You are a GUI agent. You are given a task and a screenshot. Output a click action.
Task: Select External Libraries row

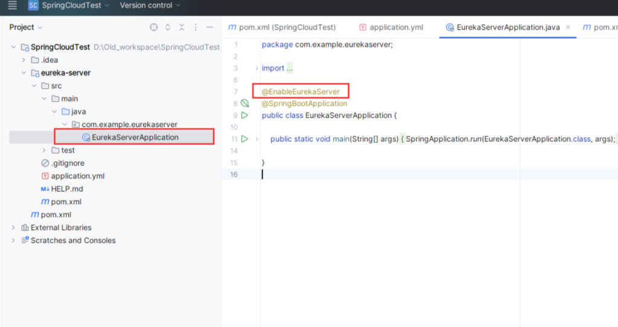(x=61, y=227)
